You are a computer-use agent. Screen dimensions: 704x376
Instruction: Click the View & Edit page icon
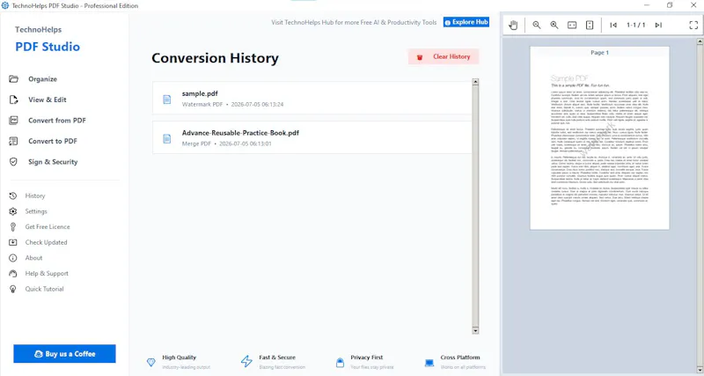(13, 100)
